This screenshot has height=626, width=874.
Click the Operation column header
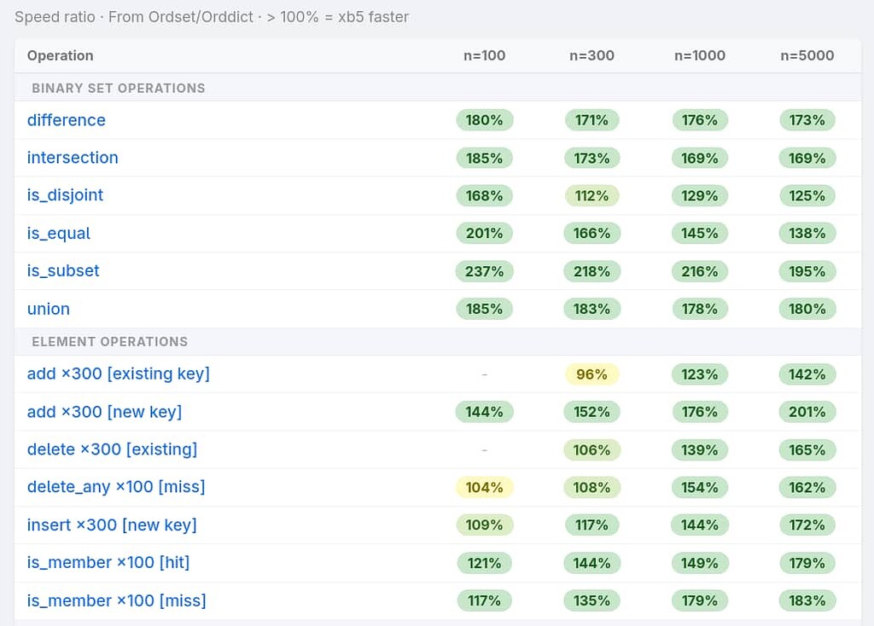point(60,55)
